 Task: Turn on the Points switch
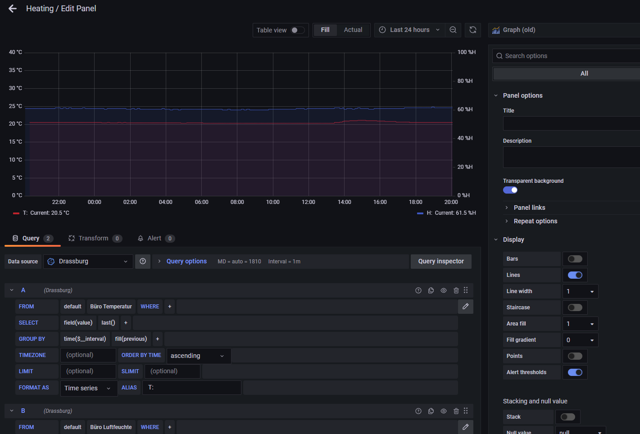[575, 356]
